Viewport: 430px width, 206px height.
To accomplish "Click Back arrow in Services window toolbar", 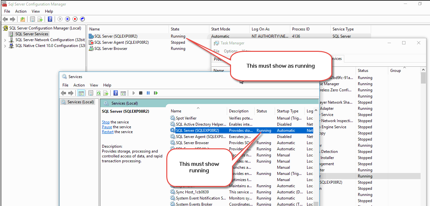I will 63,93.
